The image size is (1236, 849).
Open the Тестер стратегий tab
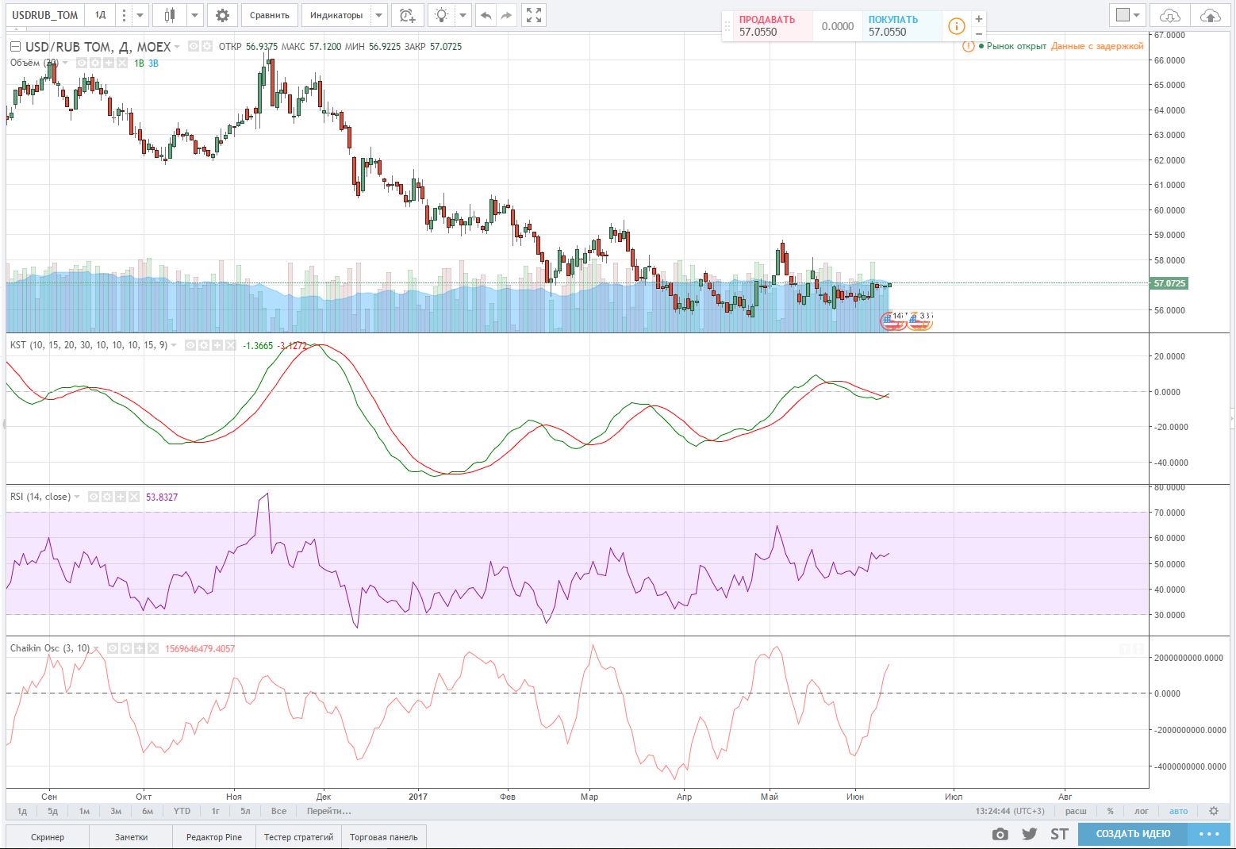pos(298,836)
